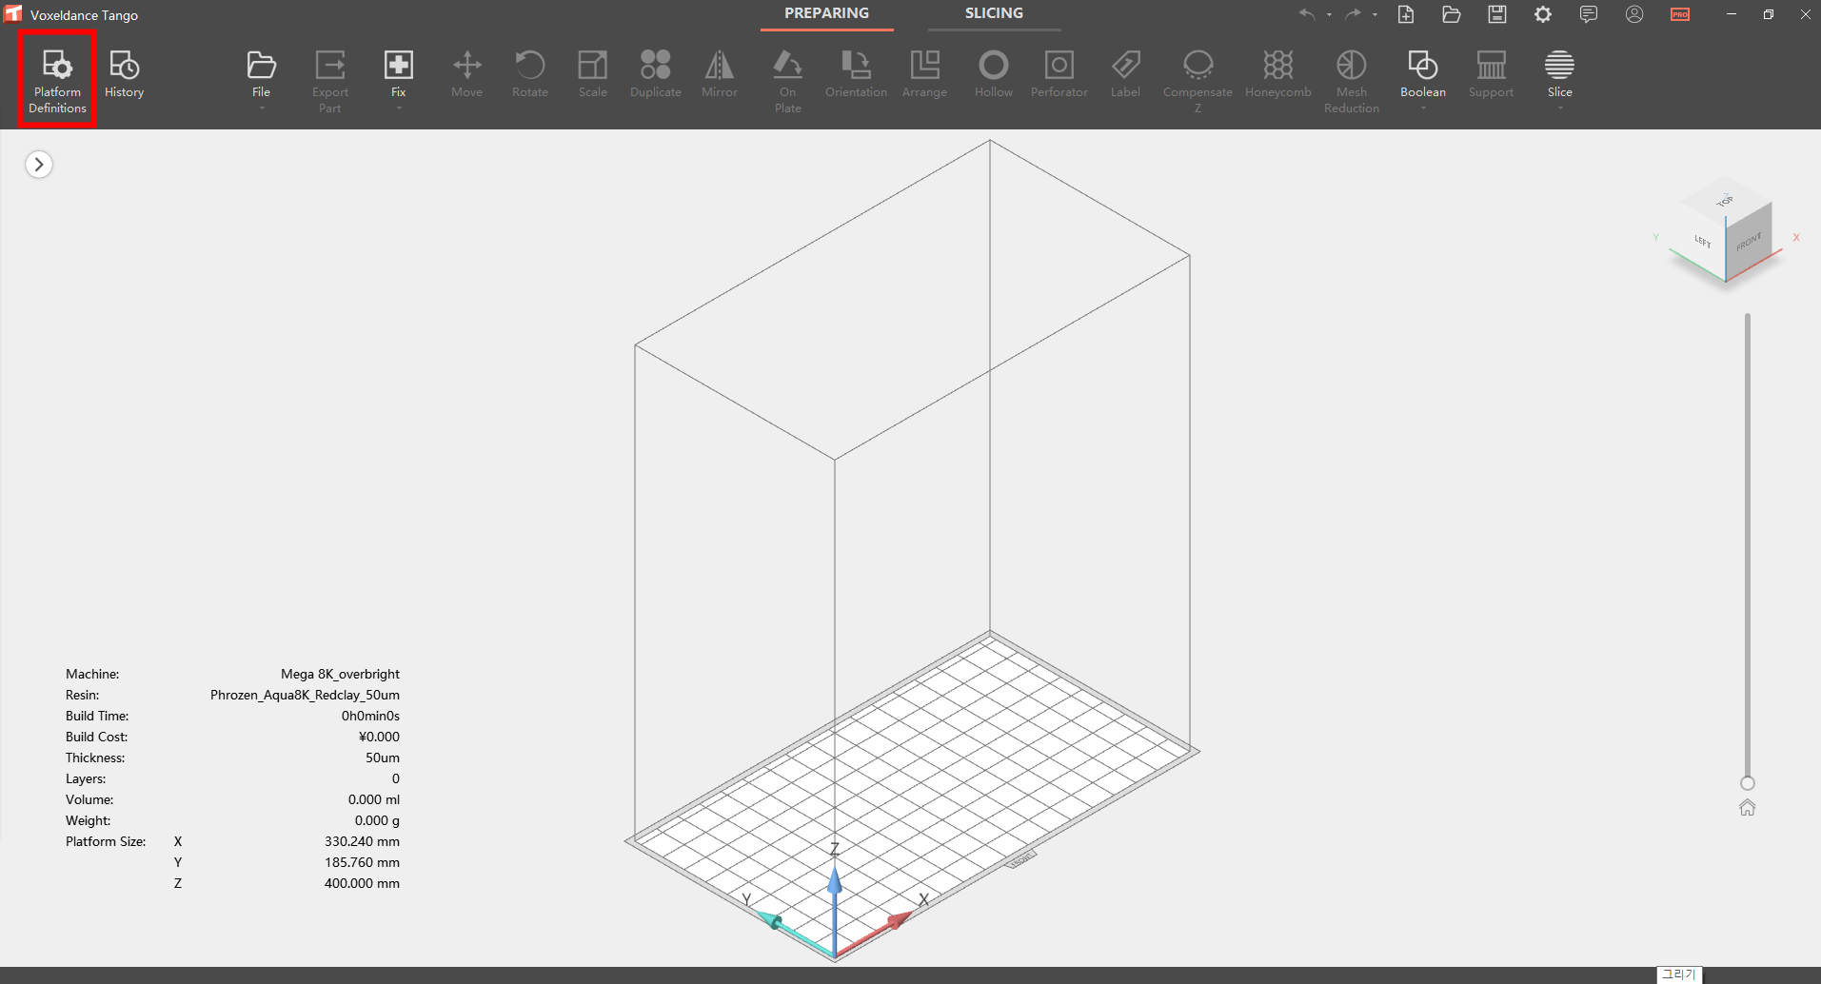
Task: Open the undo history dropdown arrow
Action: (x=1329, y=15)
